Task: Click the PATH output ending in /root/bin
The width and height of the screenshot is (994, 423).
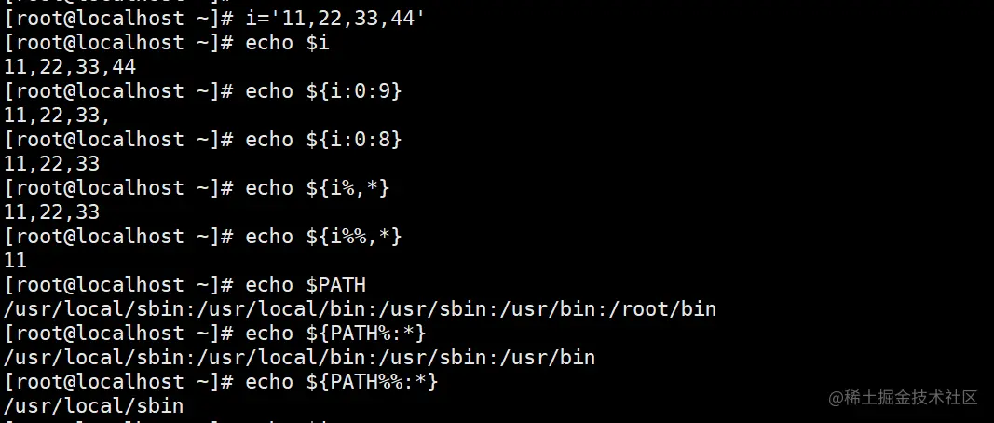Action: 360,308
